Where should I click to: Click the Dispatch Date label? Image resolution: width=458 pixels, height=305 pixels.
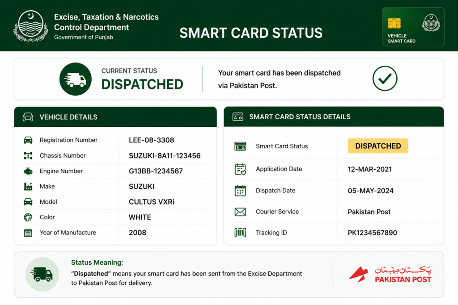[276, 190]
